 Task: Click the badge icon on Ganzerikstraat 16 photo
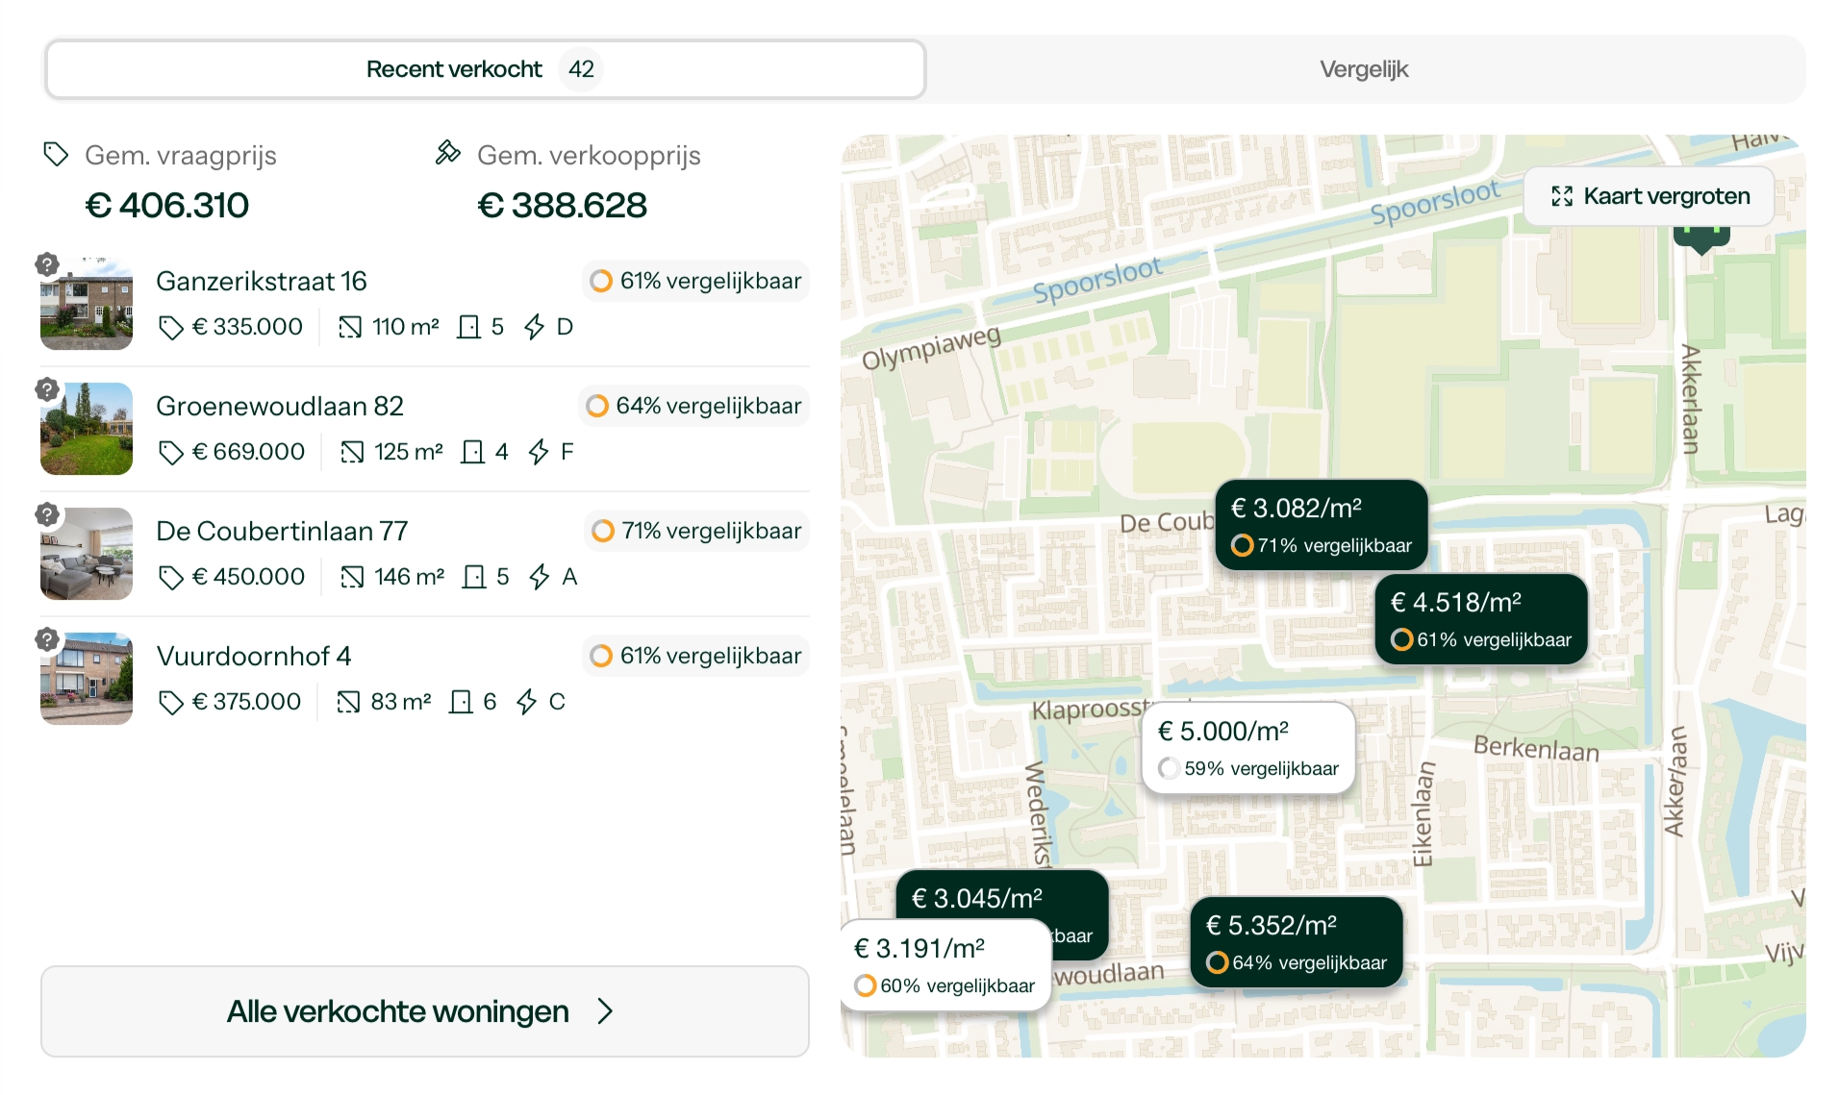click(47, 264)
